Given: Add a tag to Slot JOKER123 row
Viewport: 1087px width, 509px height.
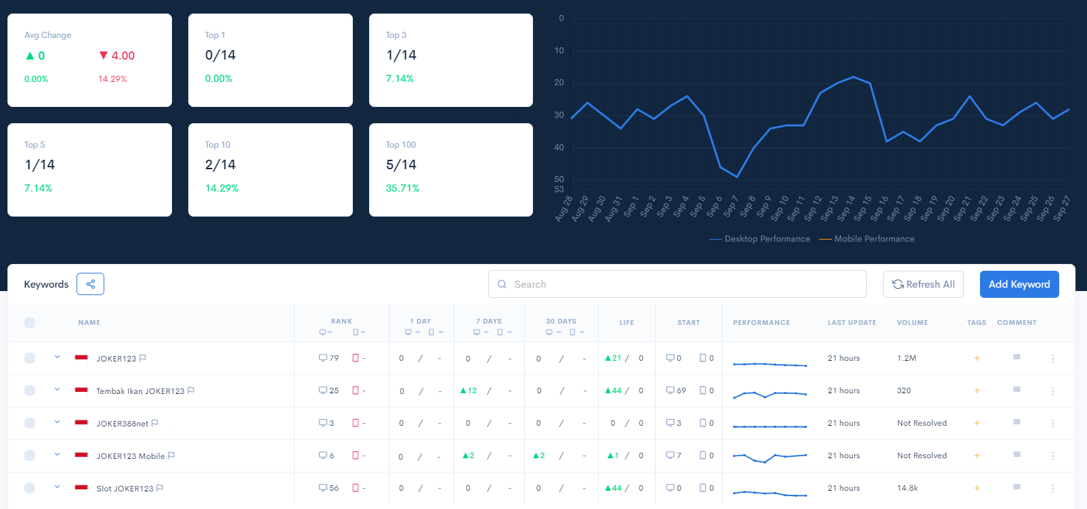Looking at the screenshot, I should 977,488.
